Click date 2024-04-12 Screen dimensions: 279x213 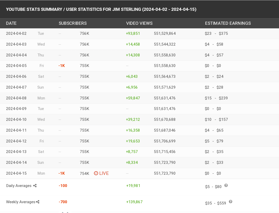pyautogui.click(x=16, y=141)
